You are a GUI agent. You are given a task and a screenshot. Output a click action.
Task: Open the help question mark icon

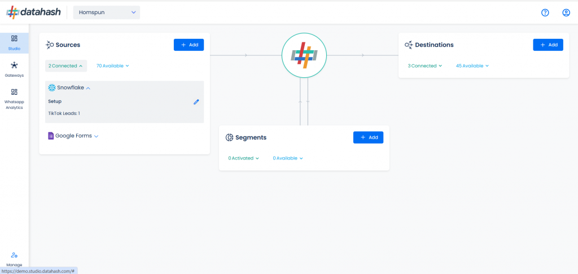click(x=545, y=12)
